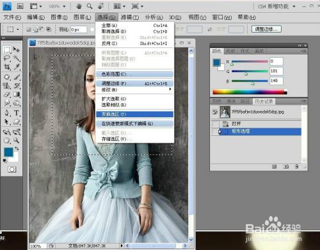The image size is (320, 250).
Task: Enable New Selection mode in options bar
Action: tap(28, 29)
